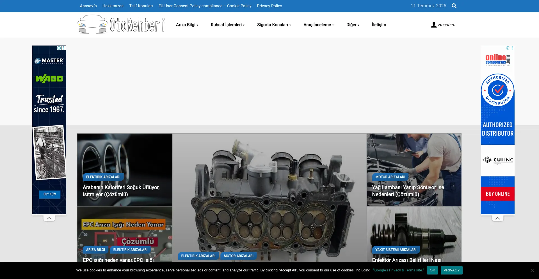Open the Privacy Policy top link
Screen dimensions: 539x279
pos(269,6)
